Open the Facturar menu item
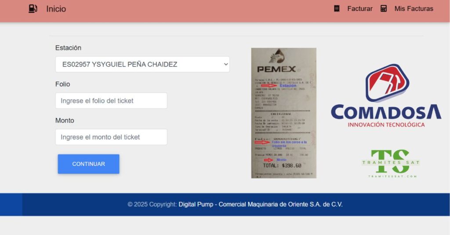The image size is (450, 235). click(359, 9)
